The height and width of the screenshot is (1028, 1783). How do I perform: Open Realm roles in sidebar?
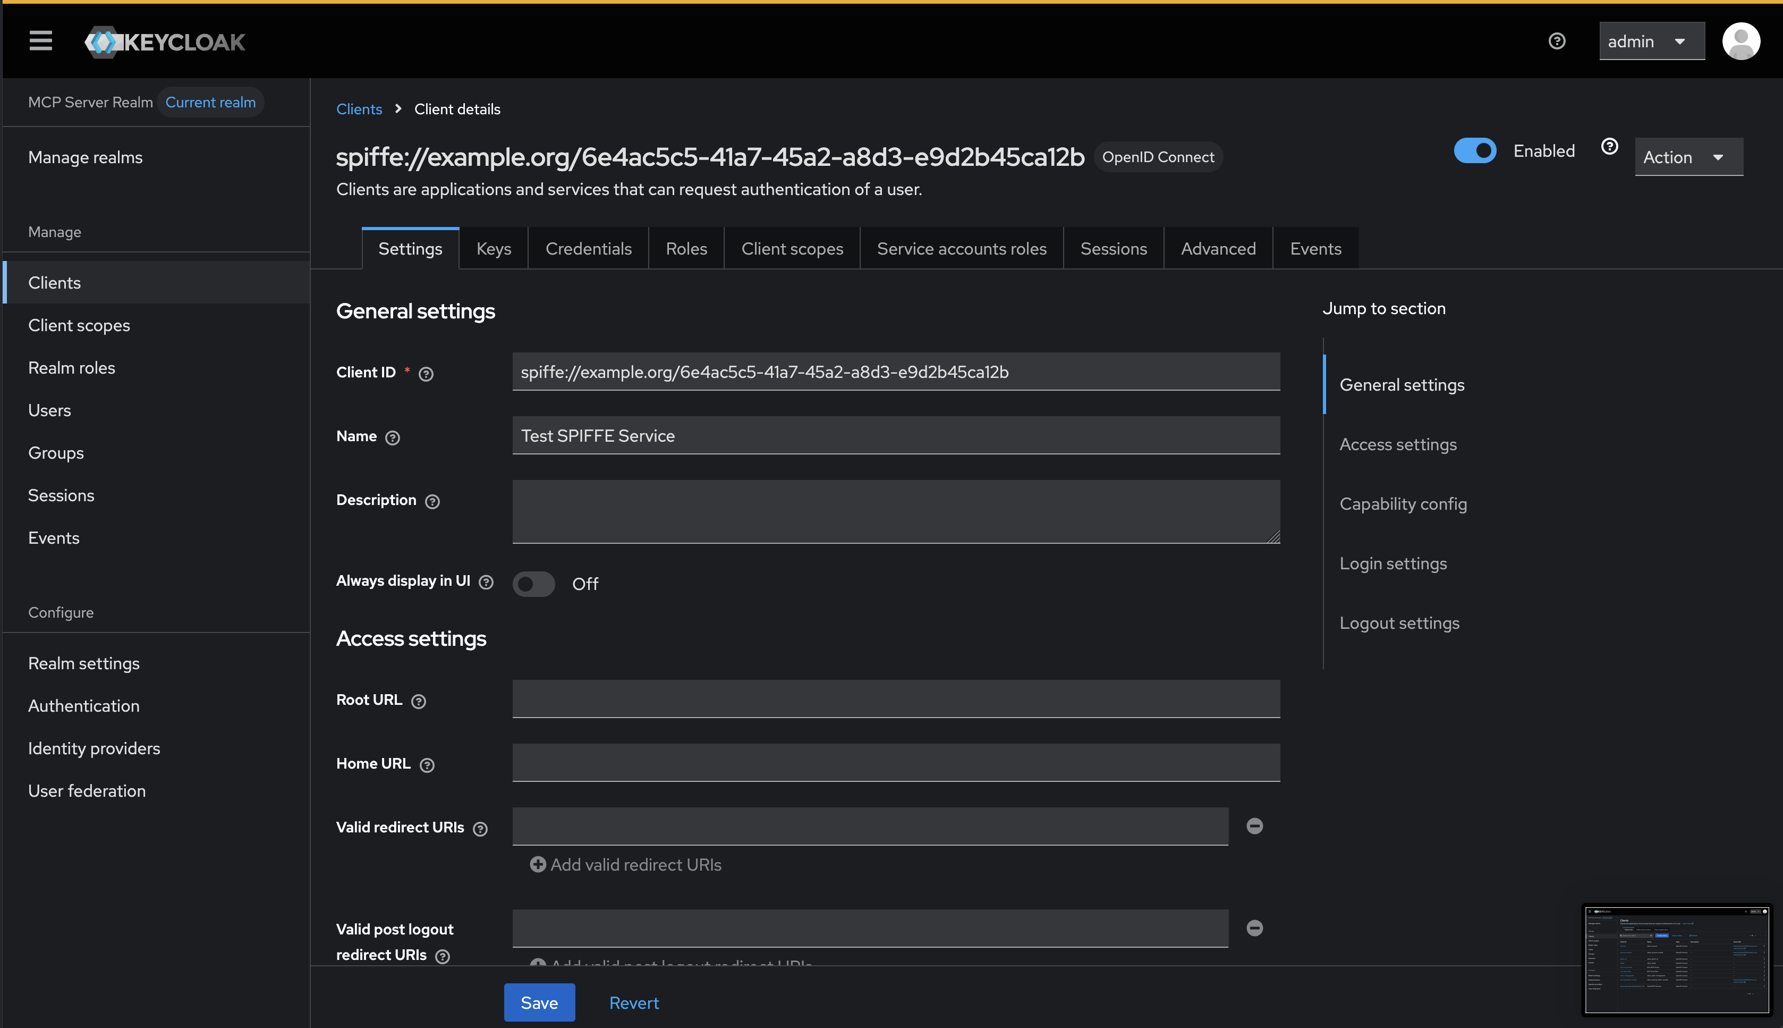click(157, 367)
